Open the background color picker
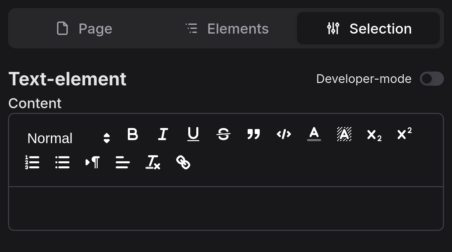Viewport: 452px width, 252px height. pyautogui.click(x=344, y=134)
